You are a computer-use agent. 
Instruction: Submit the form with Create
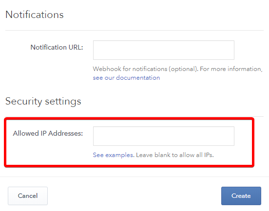241,196
